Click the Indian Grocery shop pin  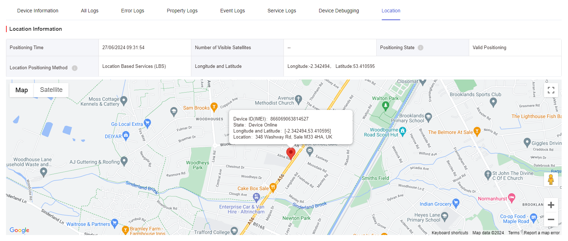coord(456,203)
